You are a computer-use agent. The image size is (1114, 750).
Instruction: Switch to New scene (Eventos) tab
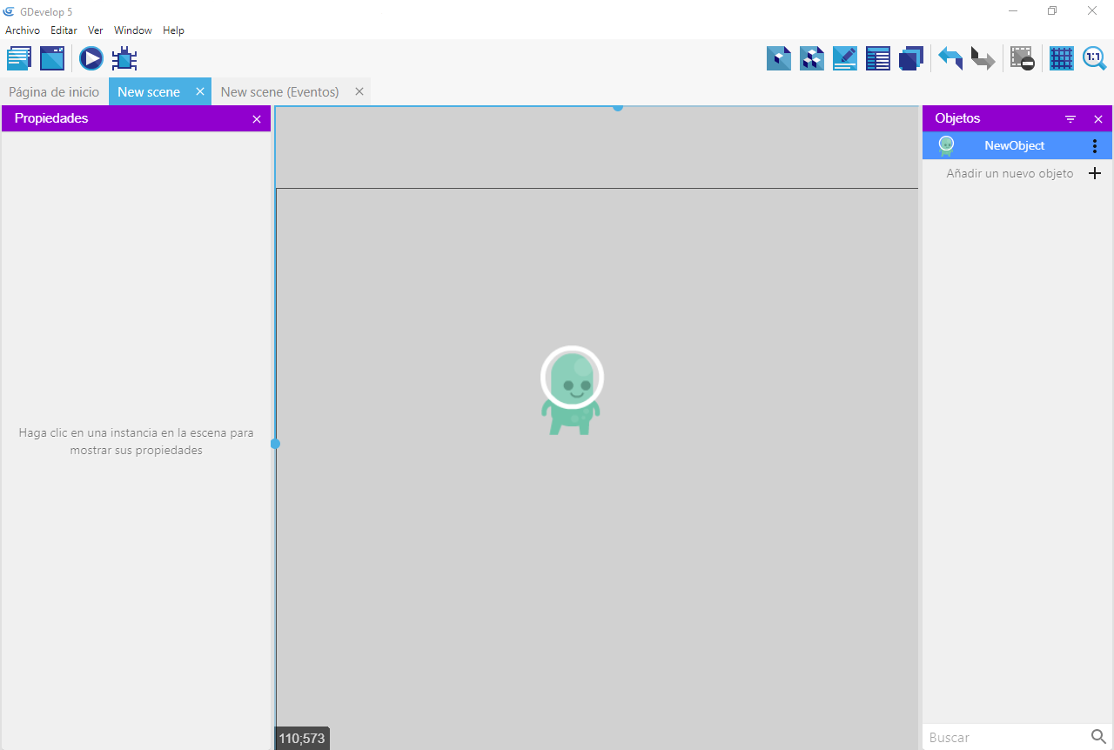pyautogui.click(x=279, y=92)
